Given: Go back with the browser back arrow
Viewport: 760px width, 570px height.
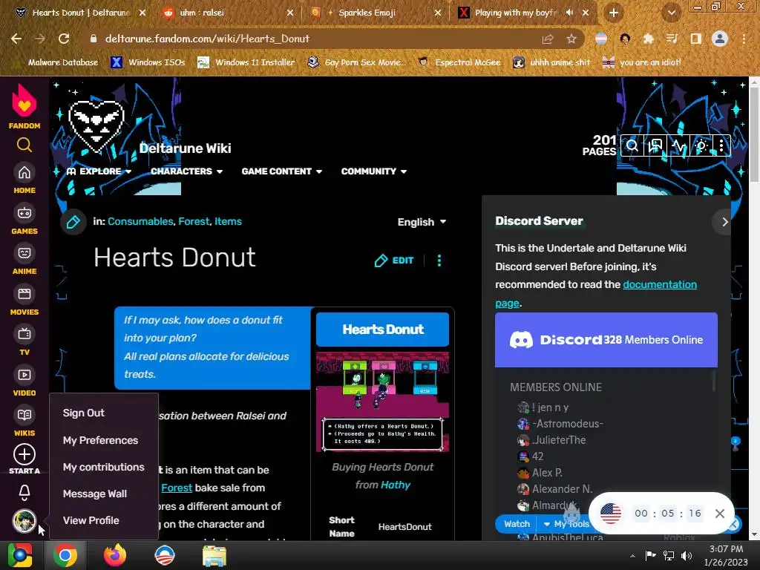Looking at the screenshot, I should pyautogui.click(x=16, y=39).
